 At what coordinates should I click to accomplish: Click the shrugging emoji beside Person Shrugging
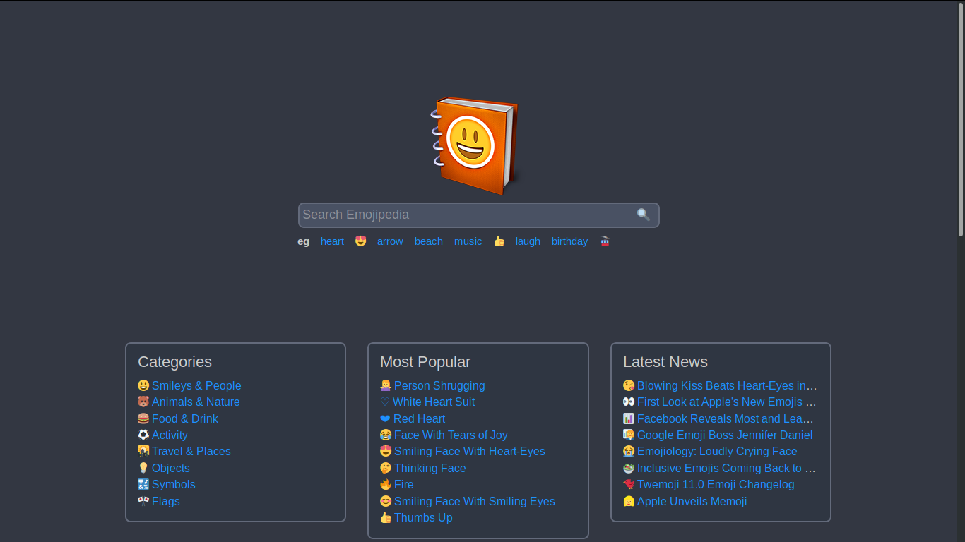(386, 385)
